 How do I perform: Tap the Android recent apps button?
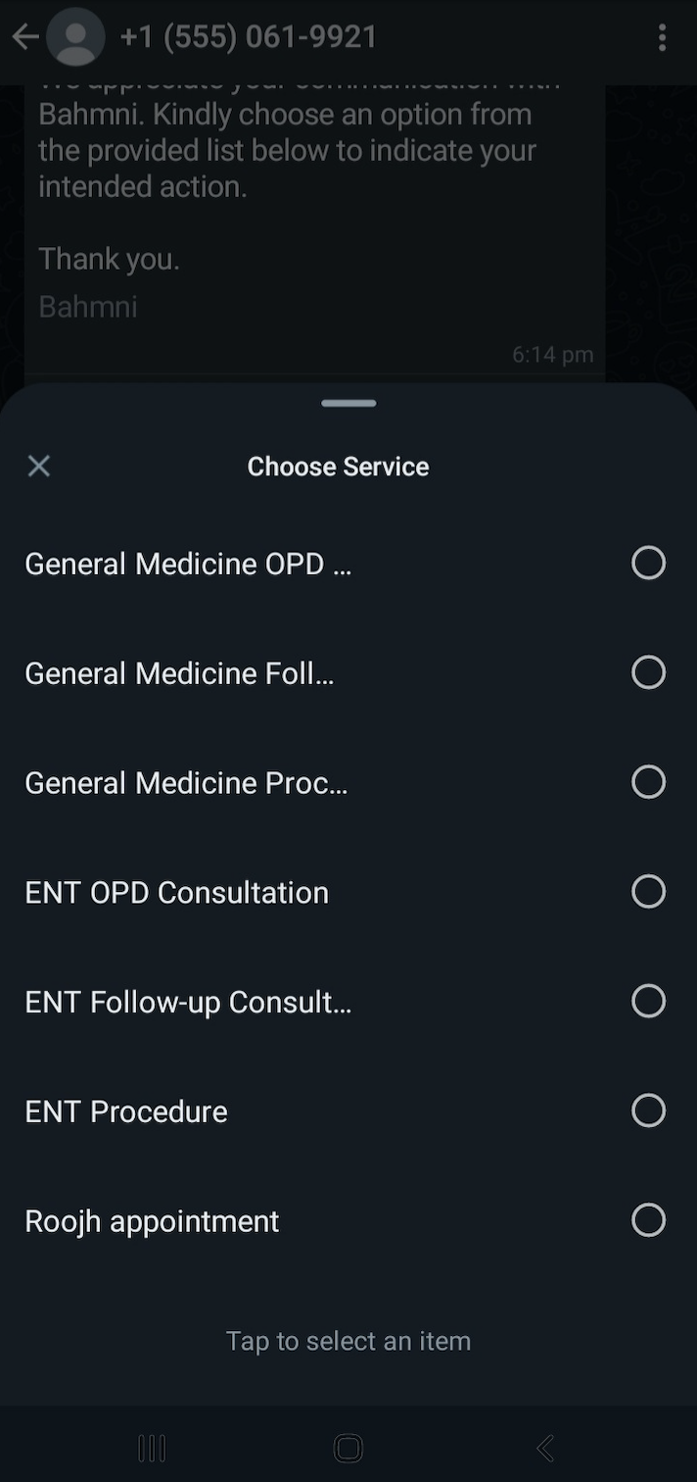point(152,1448)
